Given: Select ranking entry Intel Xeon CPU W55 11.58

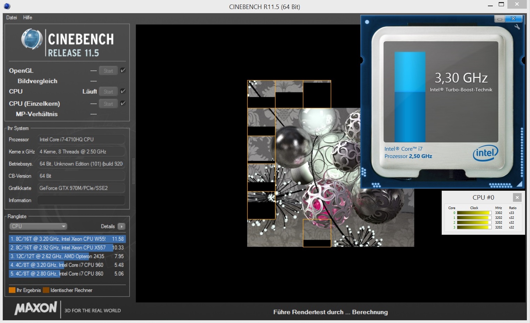Looking at the screenshot, I should [x=67, y=239].
